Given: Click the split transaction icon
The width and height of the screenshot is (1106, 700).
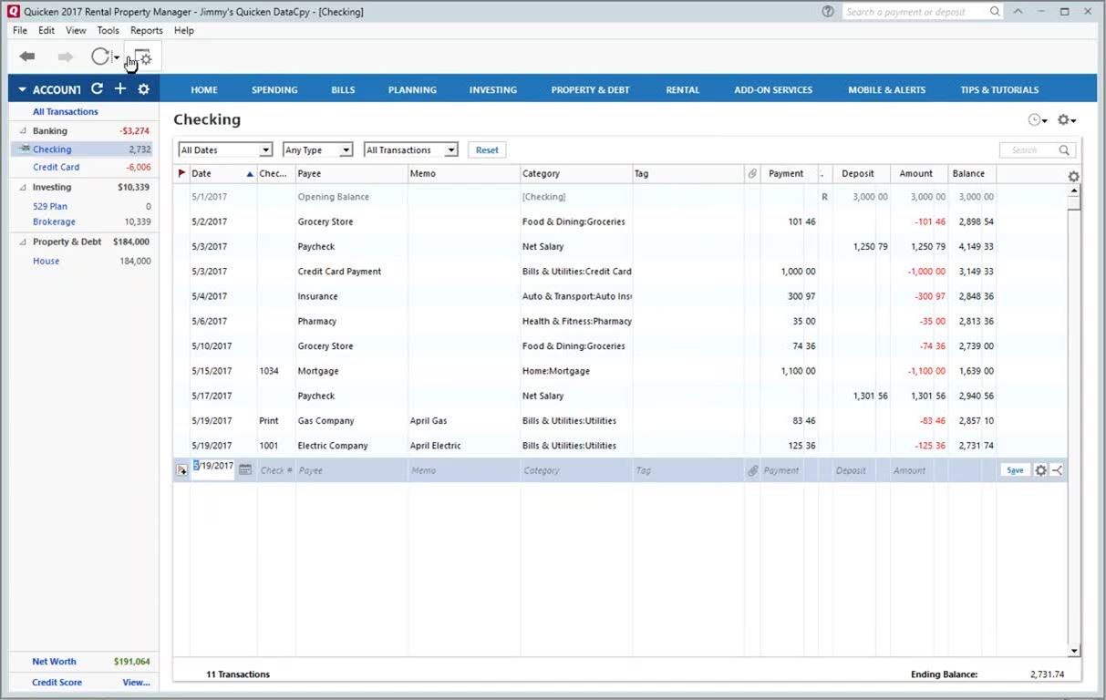Looking at the screenshot, I should click(x=1057, y=470).
